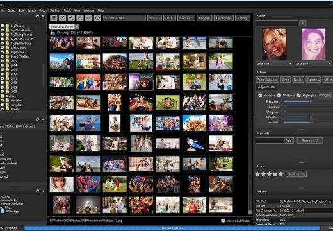Click the grid icon beside the Showing files count

53,33
